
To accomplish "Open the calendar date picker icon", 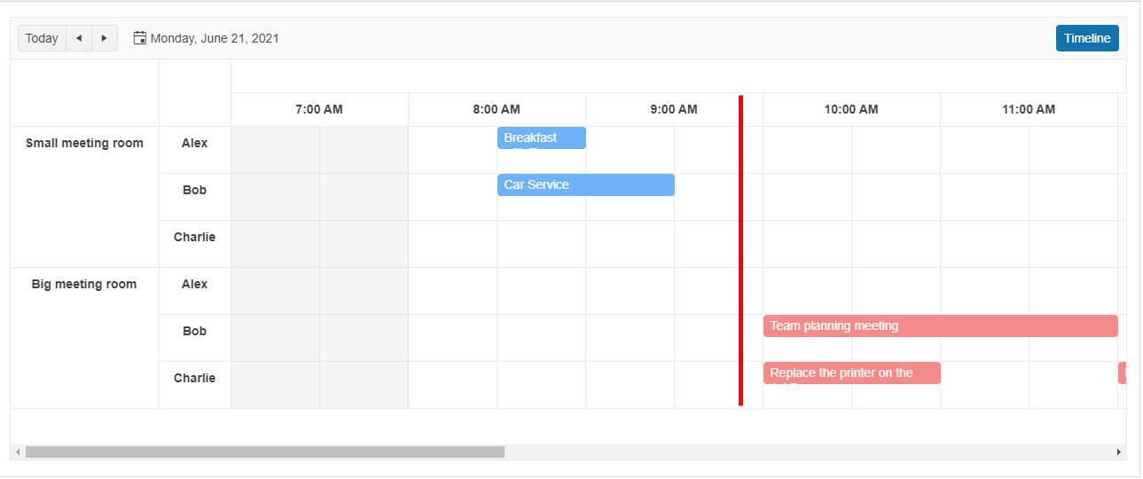I will (x=139, y=38).
